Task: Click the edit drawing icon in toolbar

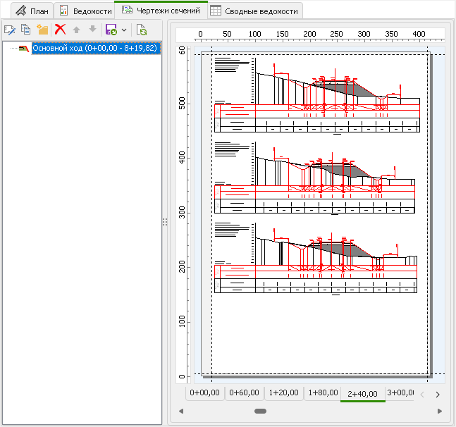Action: [x=10, y=30]
